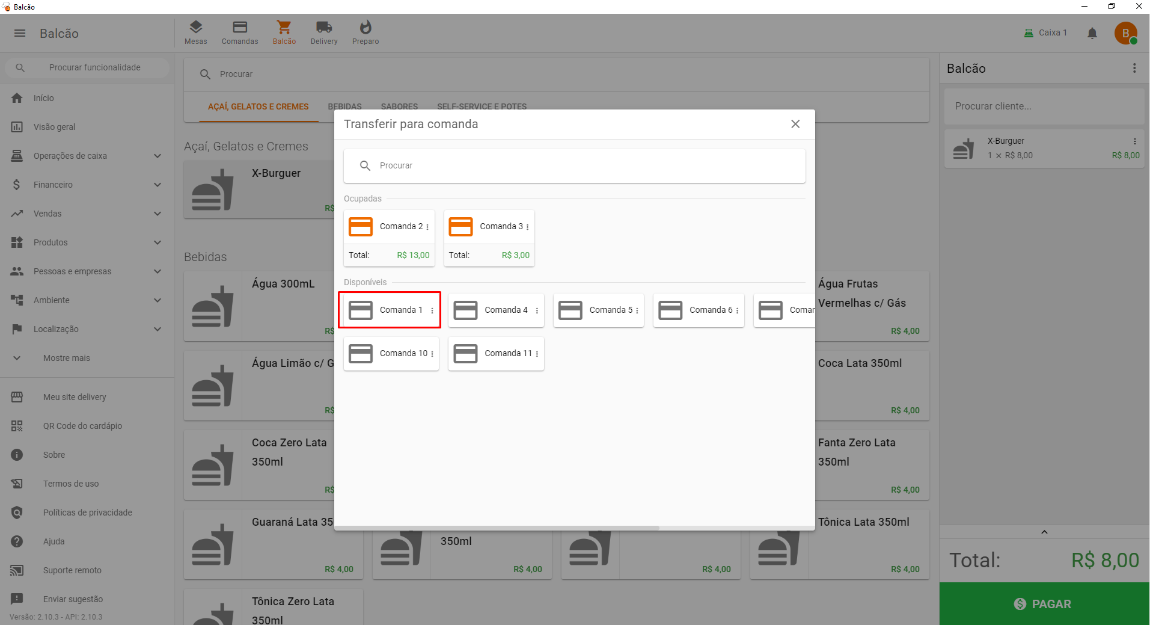
Task: Switch to the Bebidas tab
Action: pyautogui.click(x=344, y=106)
